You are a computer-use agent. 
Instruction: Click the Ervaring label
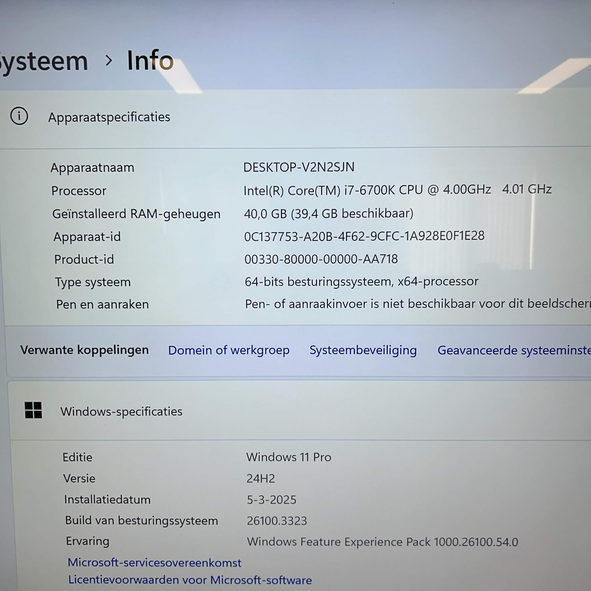[88, 541]
